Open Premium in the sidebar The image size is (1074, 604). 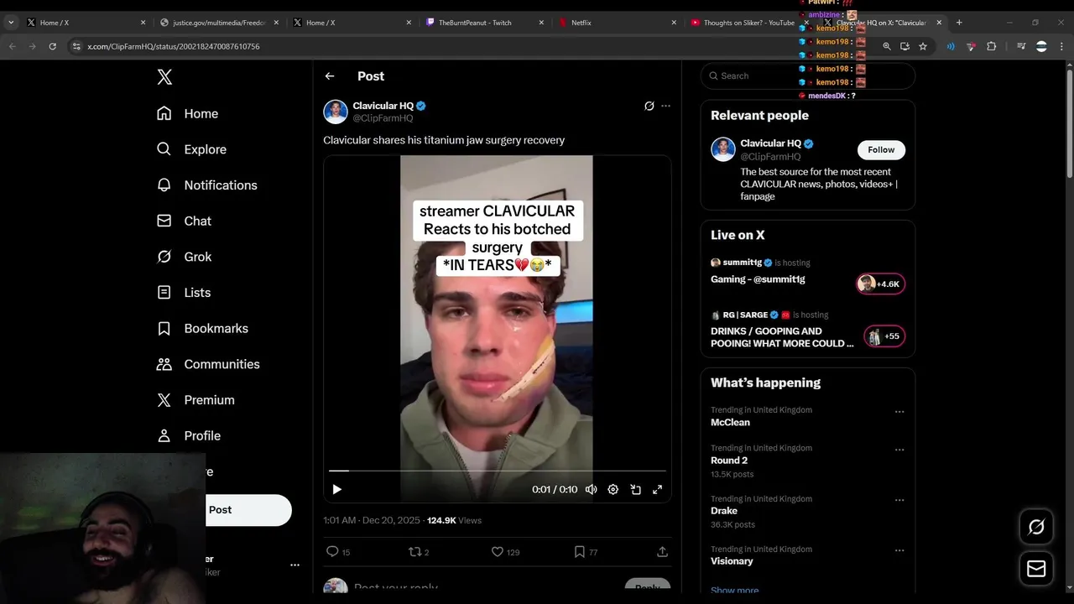tap(196, 400)
